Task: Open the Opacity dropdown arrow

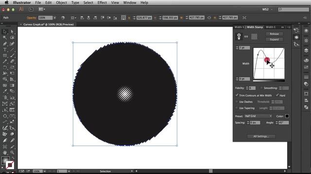Action: [x=55, y=18]
